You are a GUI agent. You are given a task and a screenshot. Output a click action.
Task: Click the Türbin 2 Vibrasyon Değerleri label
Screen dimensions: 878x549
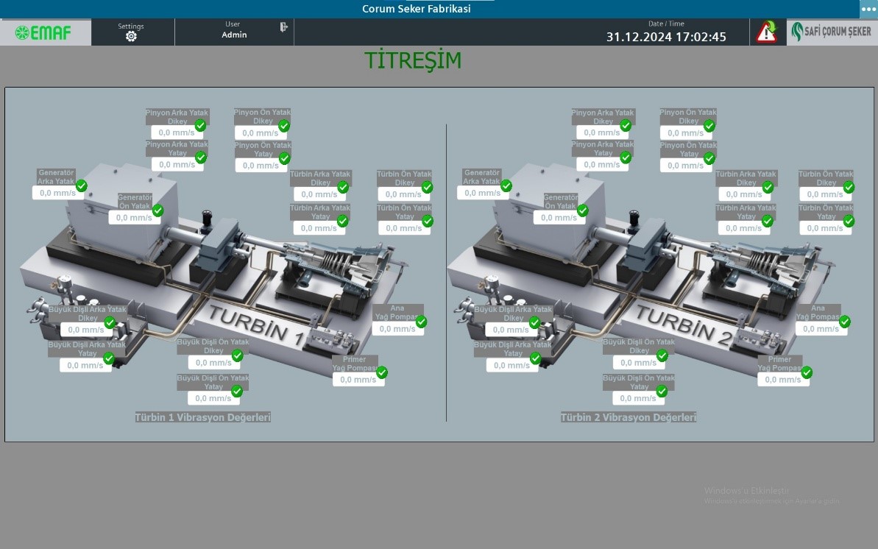(x=628, y=417)
